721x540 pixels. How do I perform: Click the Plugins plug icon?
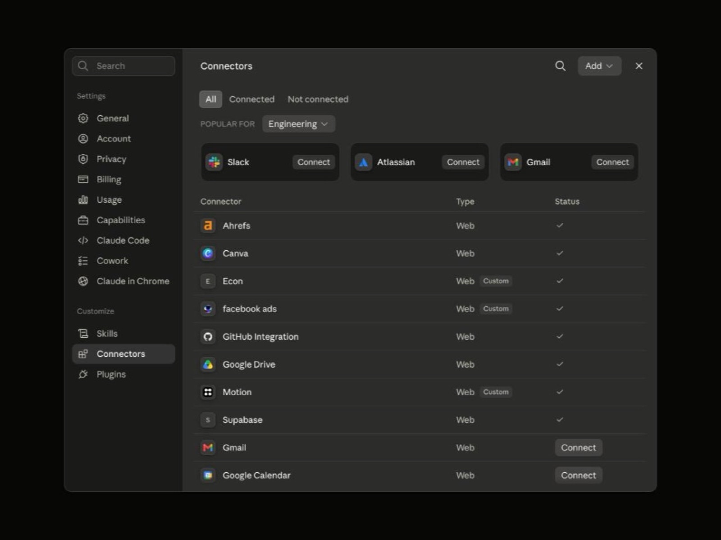pos(83,374)
